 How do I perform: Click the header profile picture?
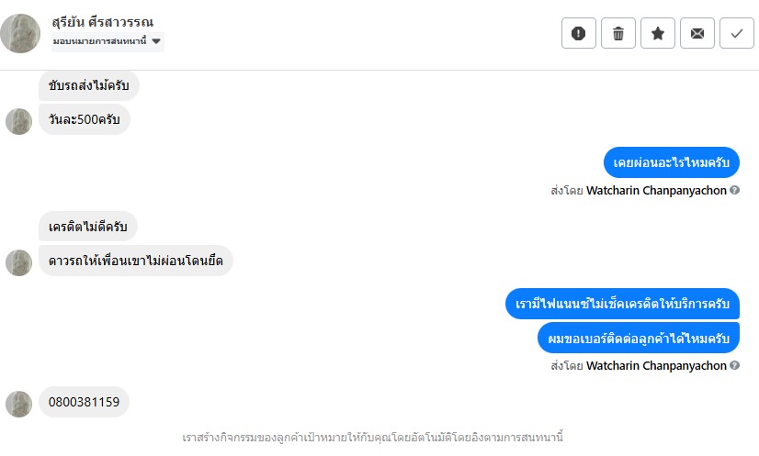pyautogui.click(x=20, y=33)
